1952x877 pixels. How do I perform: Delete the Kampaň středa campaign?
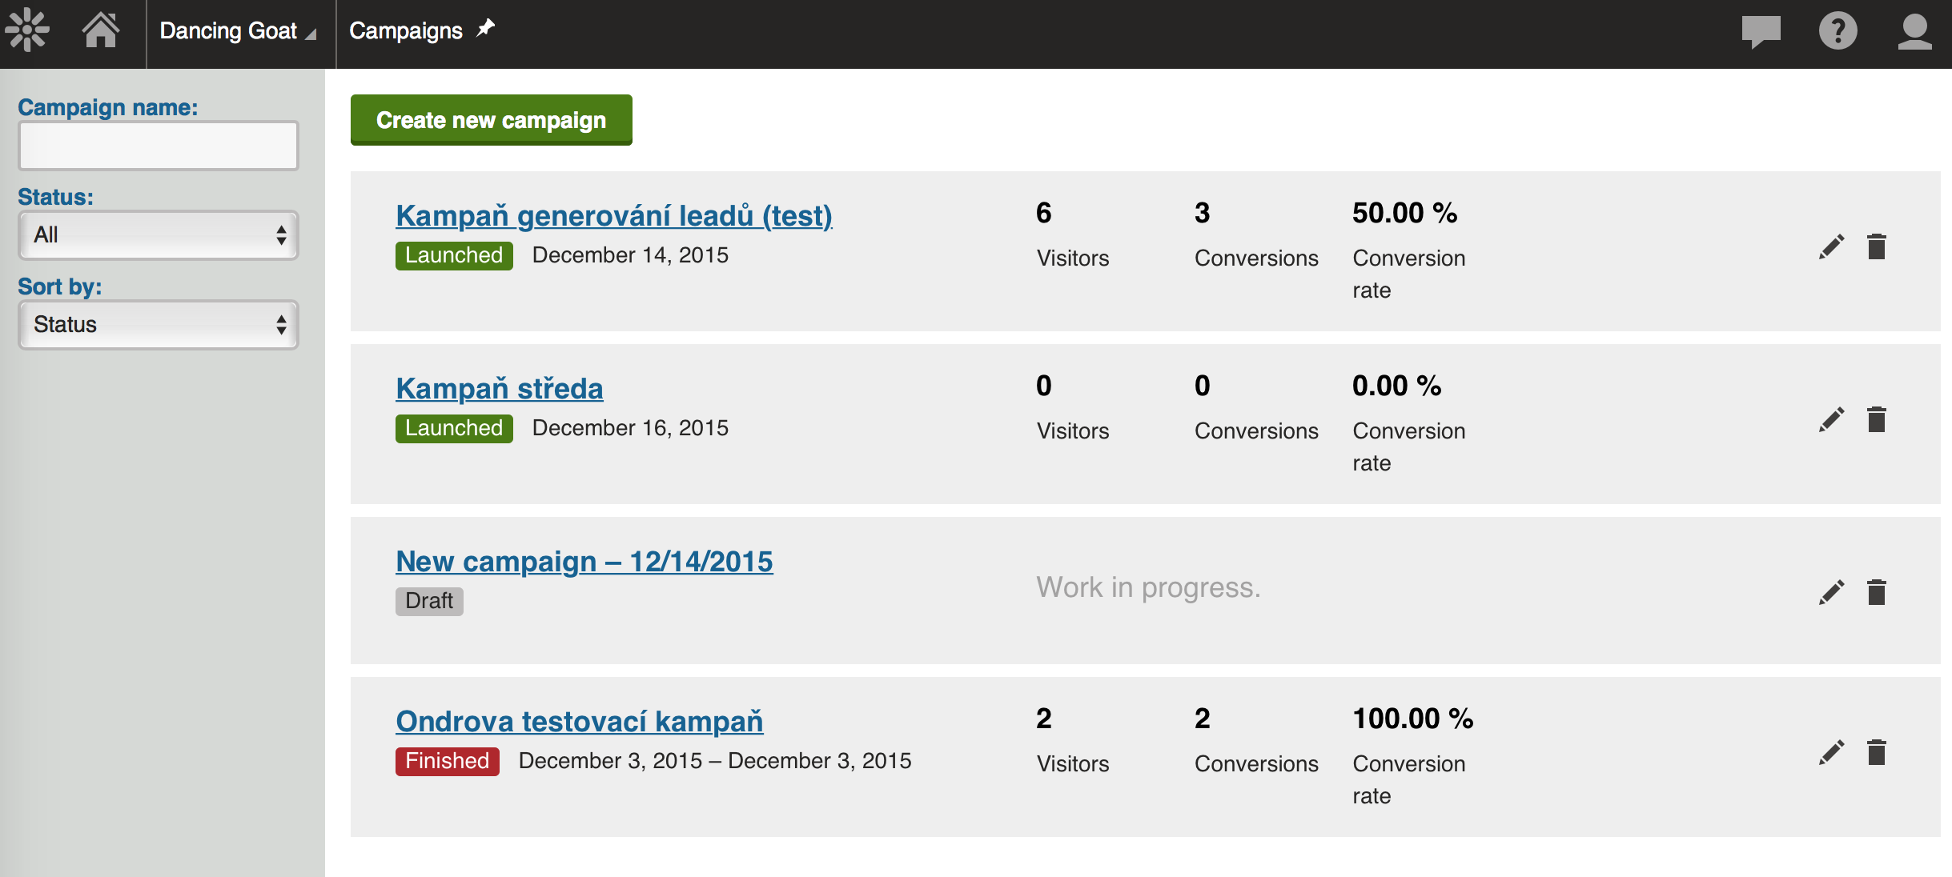point(1877,420)
